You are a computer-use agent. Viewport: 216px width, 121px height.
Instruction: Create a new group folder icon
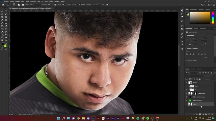206,114
